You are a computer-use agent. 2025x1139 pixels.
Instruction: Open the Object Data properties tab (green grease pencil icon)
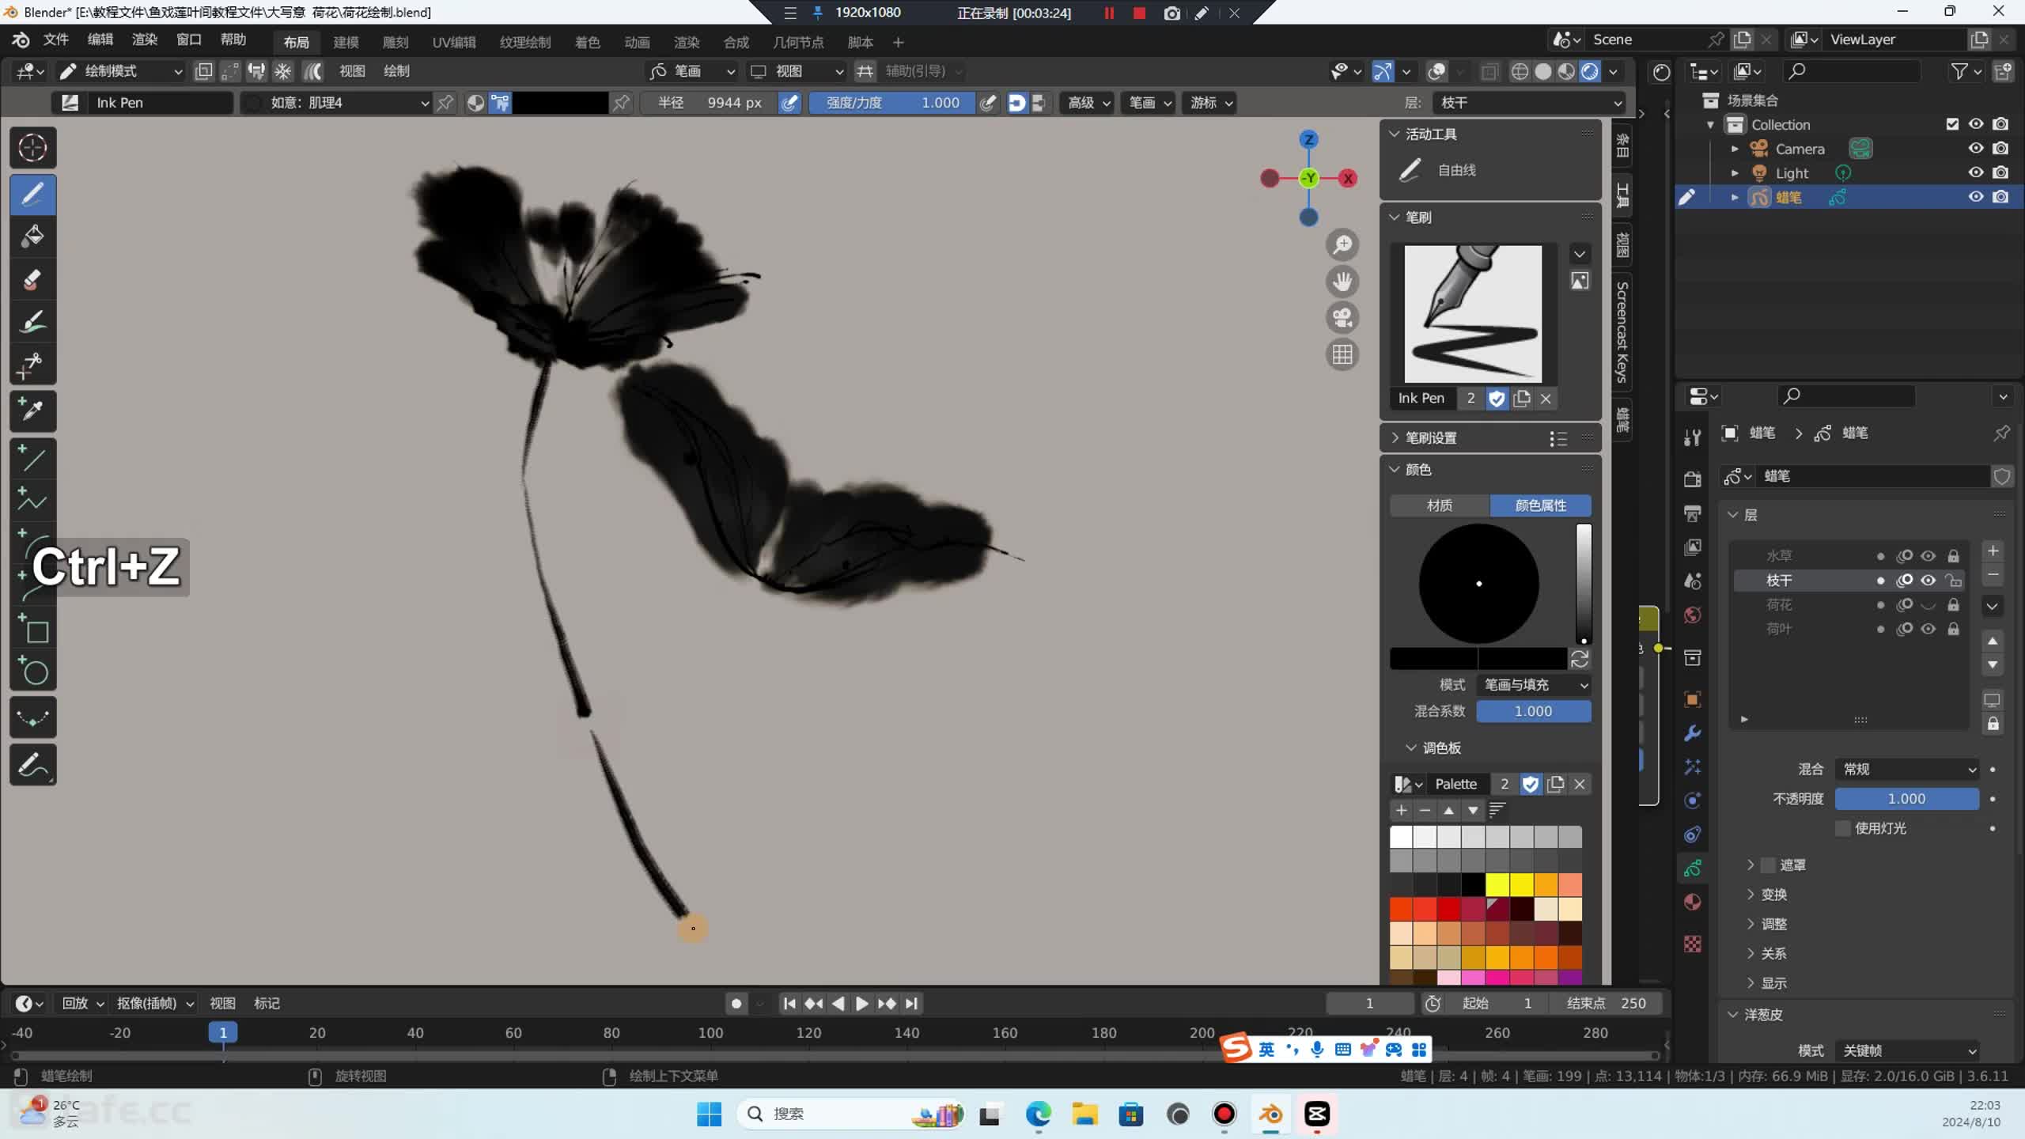[x=1692, y=868]
